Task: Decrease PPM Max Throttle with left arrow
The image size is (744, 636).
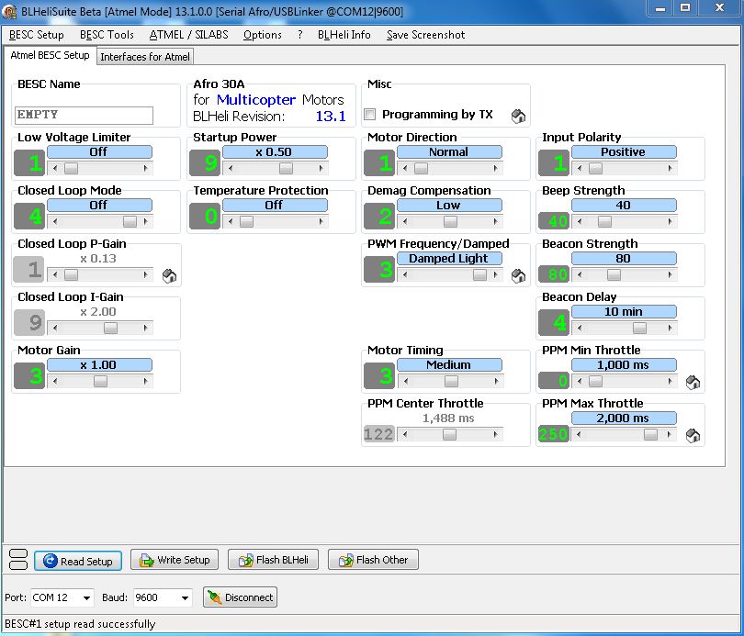Action: 580,434
